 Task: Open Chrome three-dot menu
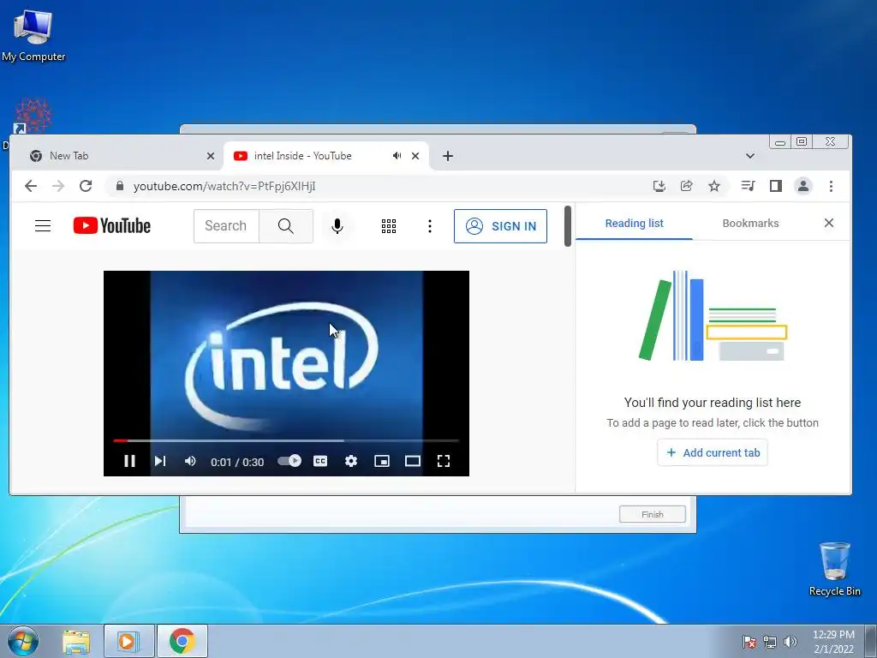click(x=831, y=186)
